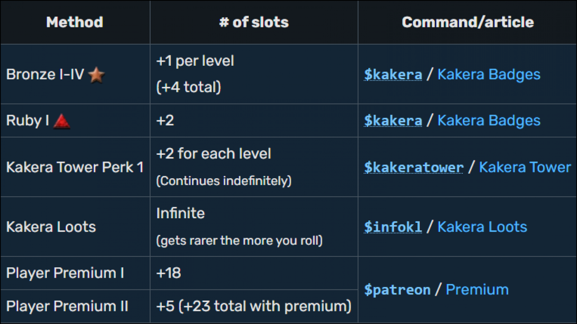
Task: Click the $infokl command link
Action: [x=393, y=227]
